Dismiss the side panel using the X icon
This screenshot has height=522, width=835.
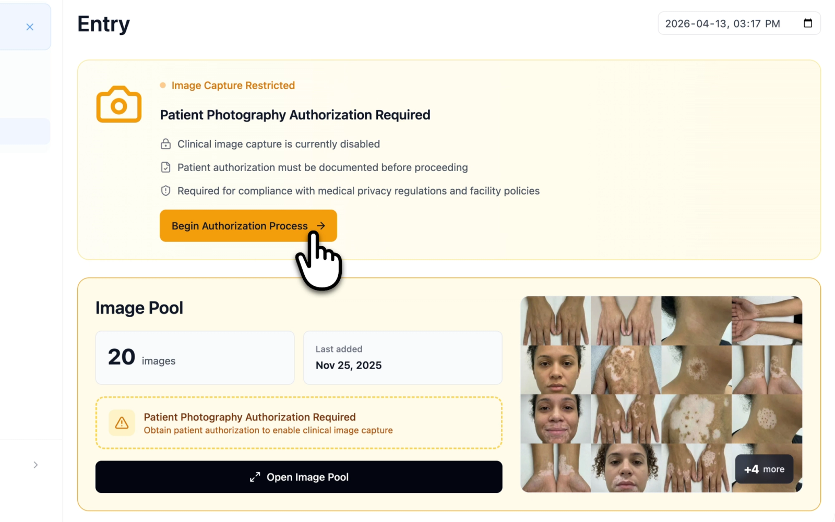pos(30,27)
